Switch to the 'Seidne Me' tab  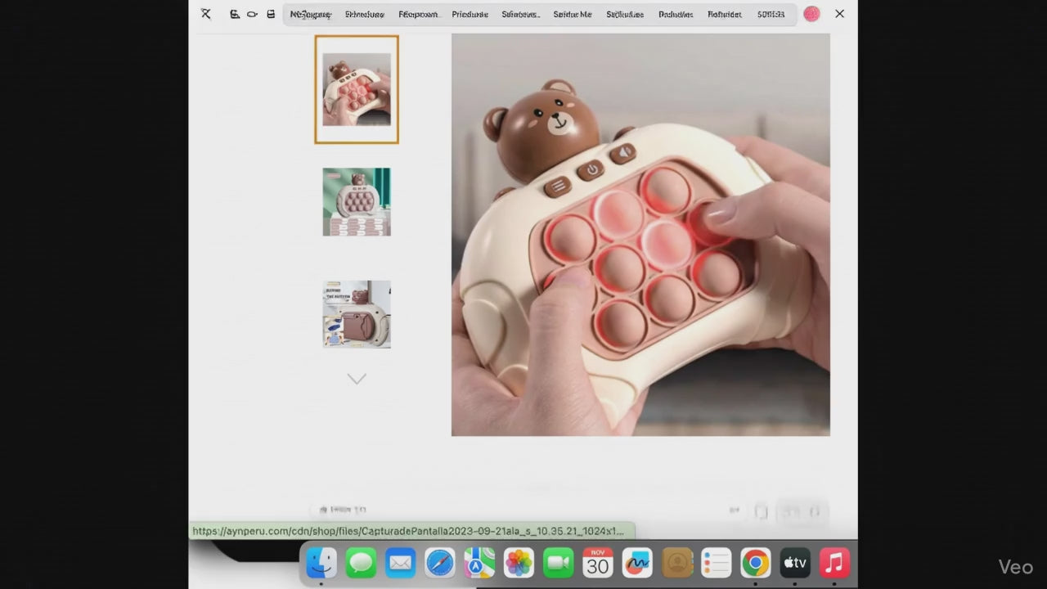[572, 14]
